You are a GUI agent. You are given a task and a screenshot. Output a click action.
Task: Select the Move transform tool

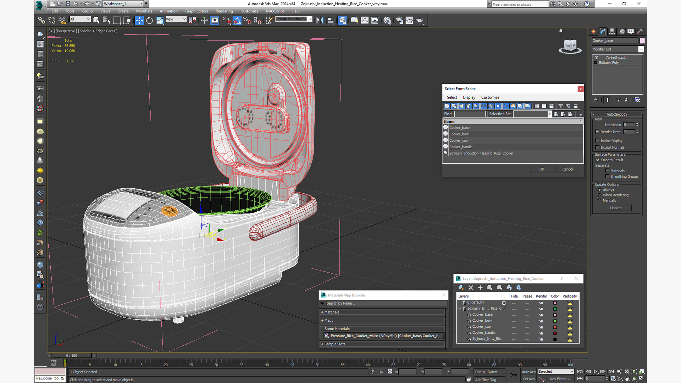click(x=139, y=21)
